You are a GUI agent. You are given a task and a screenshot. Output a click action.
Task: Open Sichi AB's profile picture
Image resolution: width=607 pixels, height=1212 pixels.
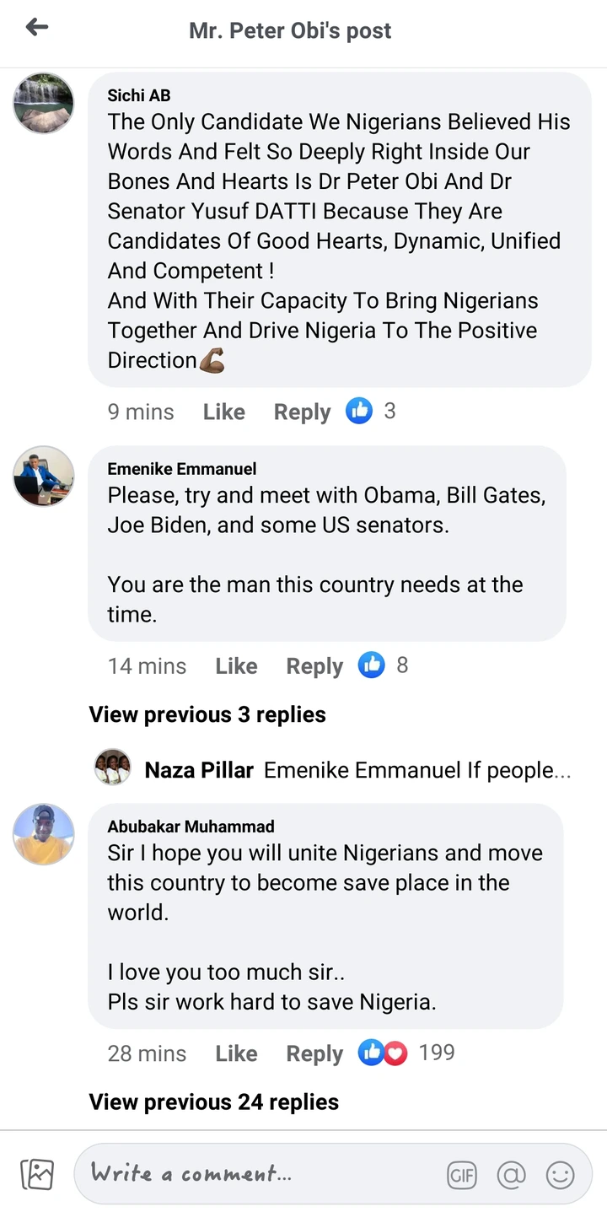click(x=43, y=103)
